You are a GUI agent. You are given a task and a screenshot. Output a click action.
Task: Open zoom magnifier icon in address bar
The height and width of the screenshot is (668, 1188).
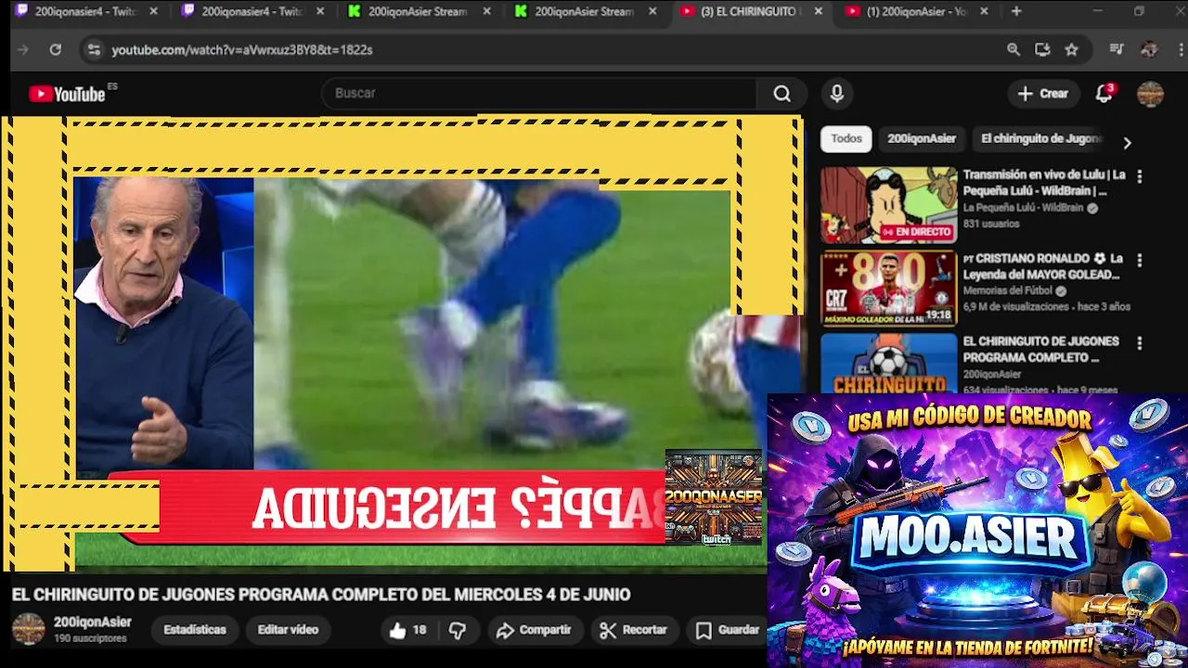1014,49
